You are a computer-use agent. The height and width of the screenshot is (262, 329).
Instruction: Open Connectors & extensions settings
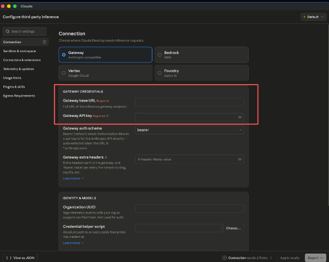[x=22, y=60]
